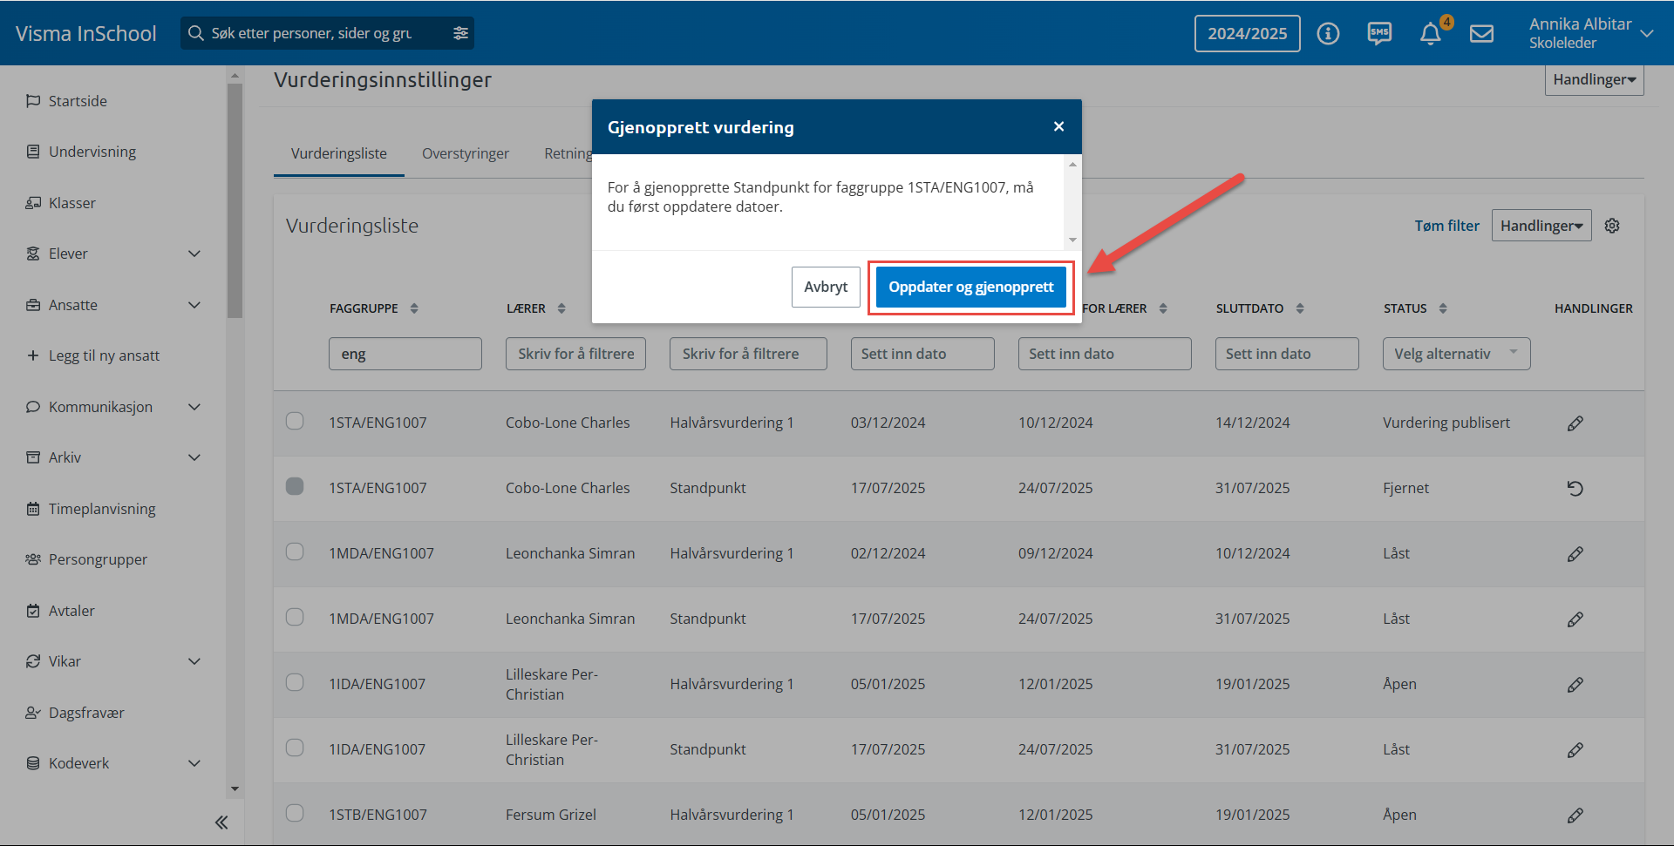Check the 1IDA/ENG1007 Halvårsvurdering 1 row checkbox
The width and height of the screenshot is (1674, 846).
click(x=295, y=682)
